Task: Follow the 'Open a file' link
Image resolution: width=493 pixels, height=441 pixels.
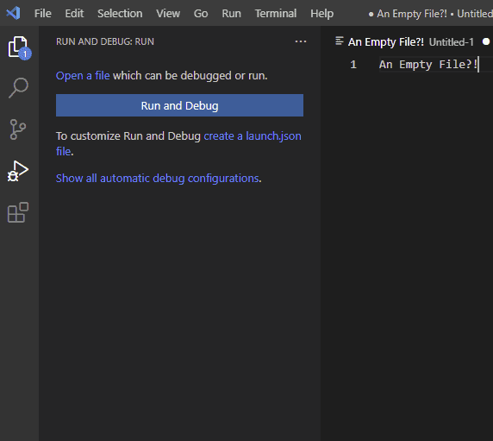Action: 83,76
